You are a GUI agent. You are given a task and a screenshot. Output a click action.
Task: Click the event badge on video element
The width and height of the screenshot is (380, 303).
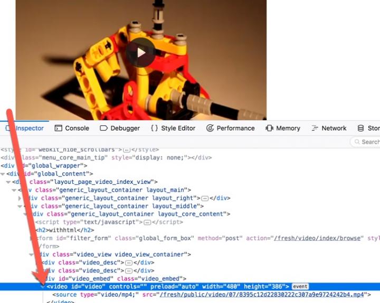coord(300,287)
